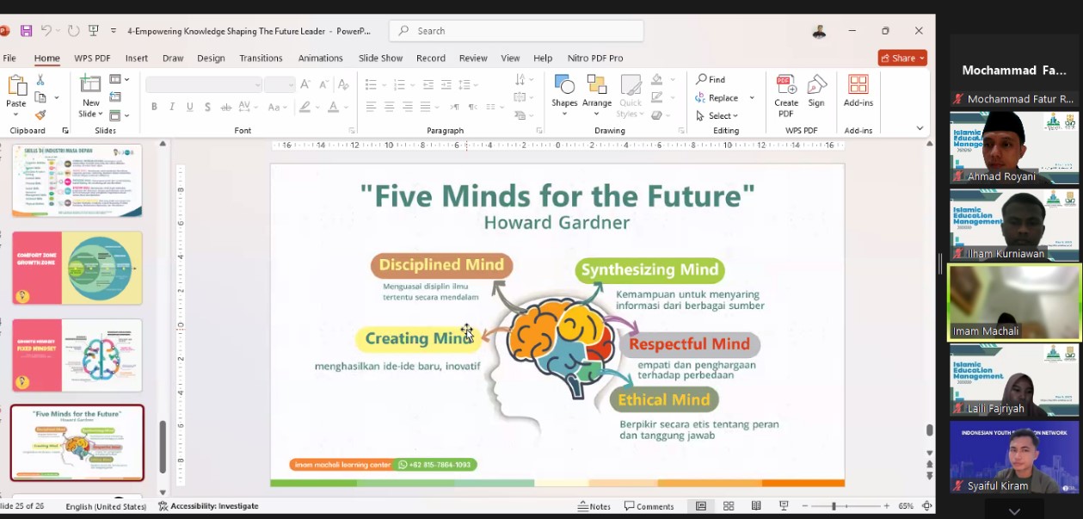Viewport: 1083px width, 519px height.
Task: Open the Sign tool in WPS PDF
Action: (816, 91)
